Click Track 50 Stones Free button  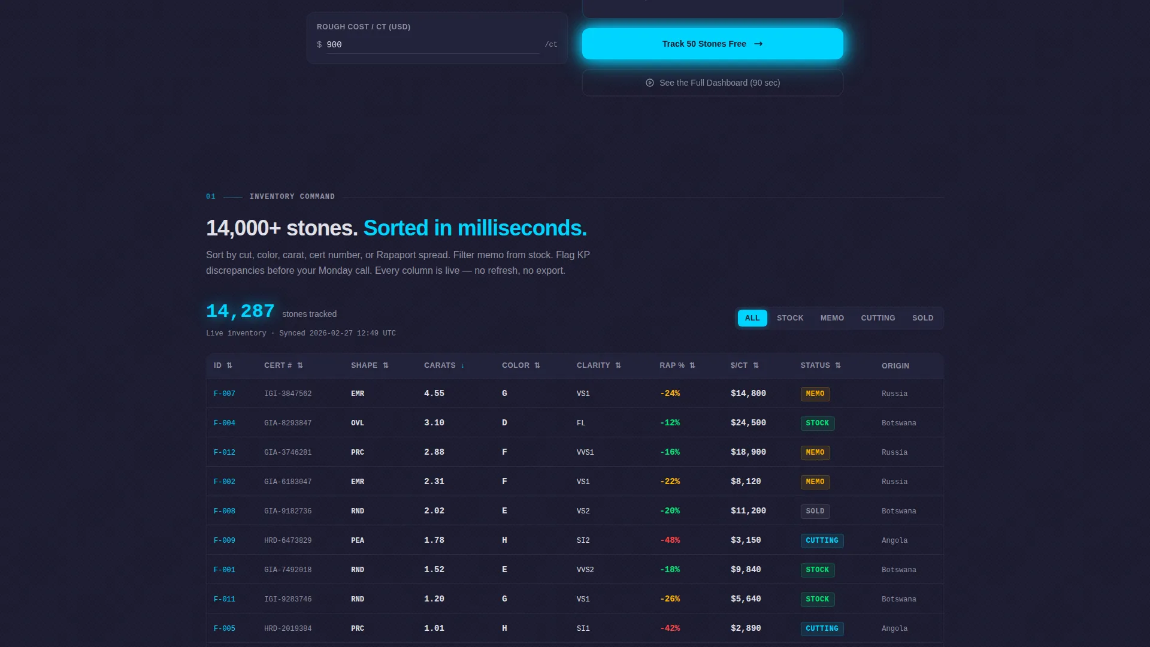712,44
